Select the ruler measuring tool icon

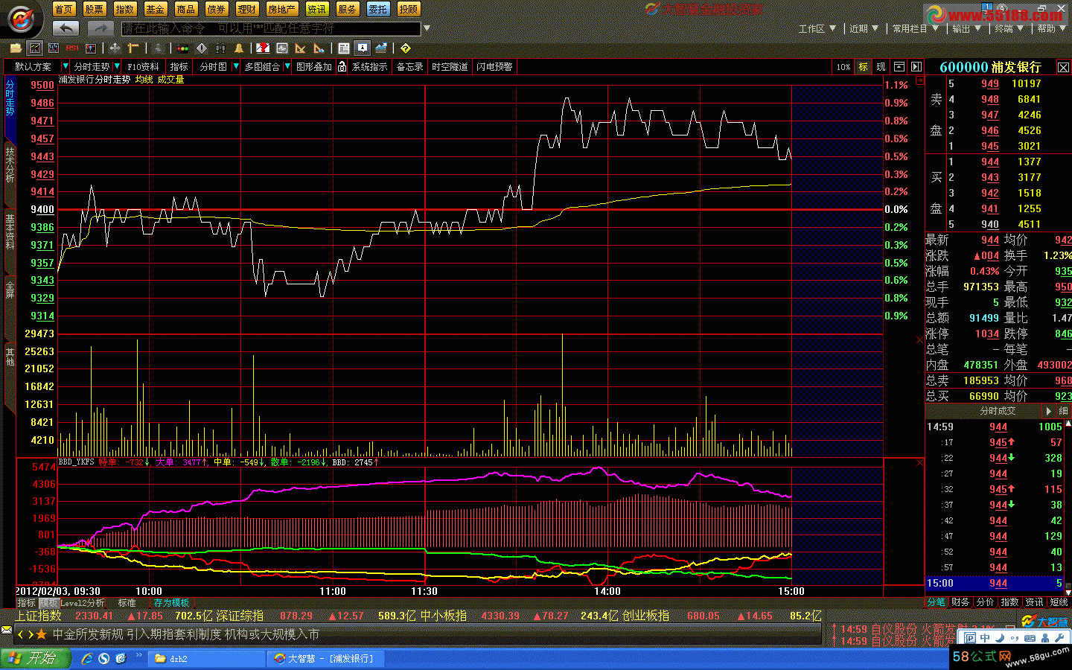click(133, 48)
